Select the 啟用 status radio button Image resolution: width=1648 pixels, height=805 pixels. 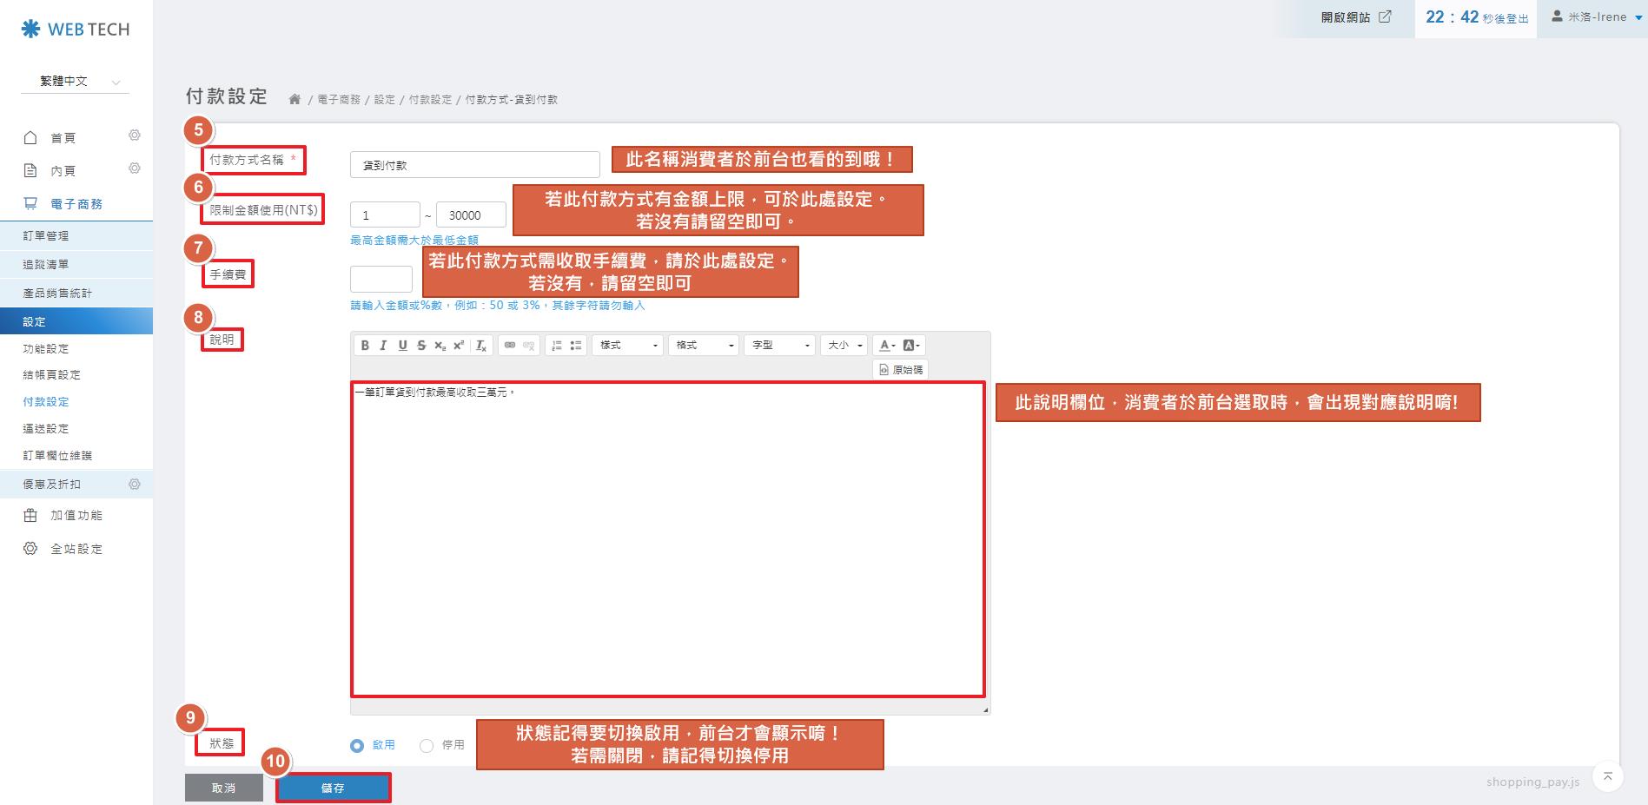(x=357, y=745)
